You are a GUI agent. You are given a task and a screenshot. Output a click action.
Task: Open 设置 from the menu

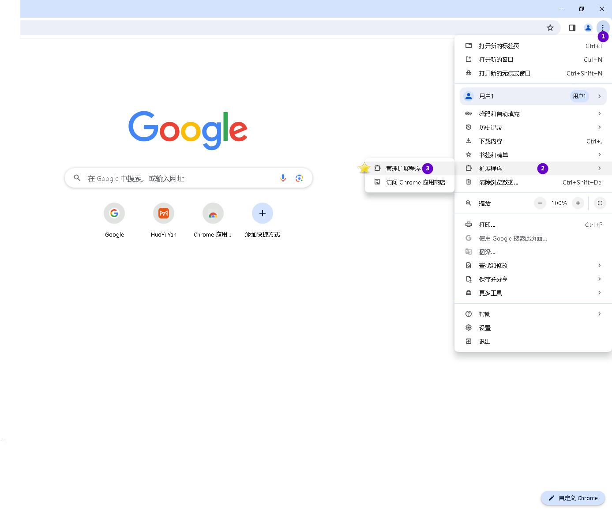click(x=533, y=328)
